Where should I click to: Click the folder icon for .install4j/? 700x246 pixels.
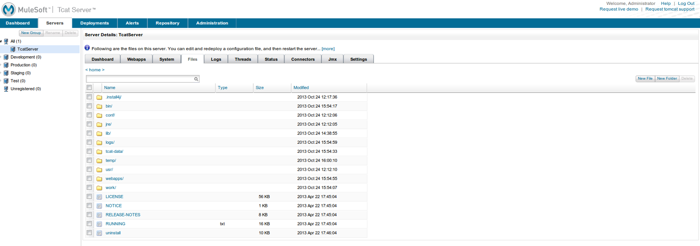99,97
